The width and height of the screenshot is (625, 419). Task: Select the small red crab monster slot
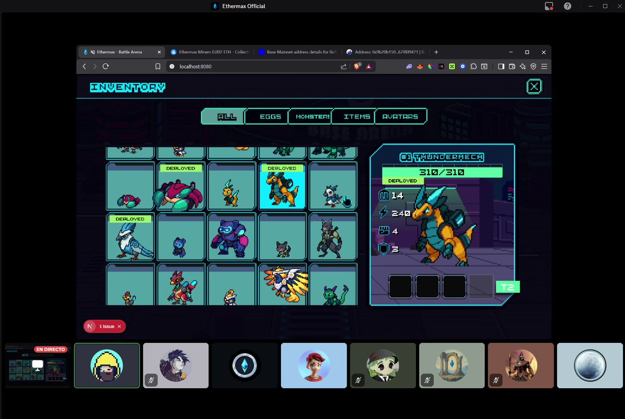tap(130, 186)
